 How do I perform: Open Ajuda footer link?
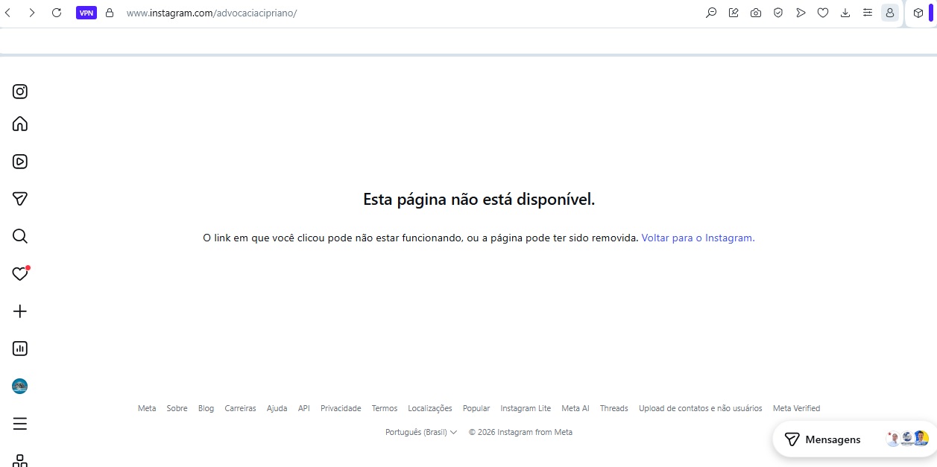277,408
